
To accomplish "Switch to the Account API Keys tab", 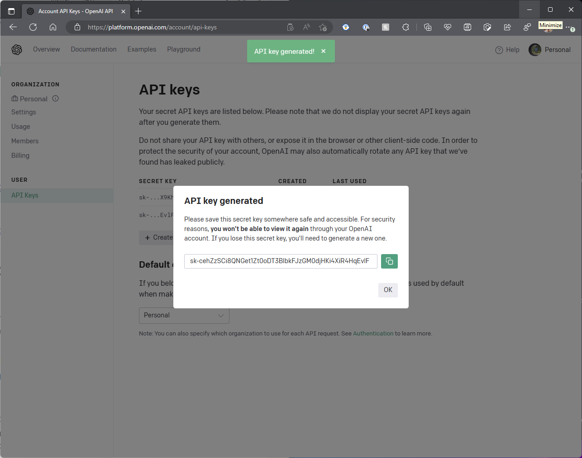I will pos(76,11).
